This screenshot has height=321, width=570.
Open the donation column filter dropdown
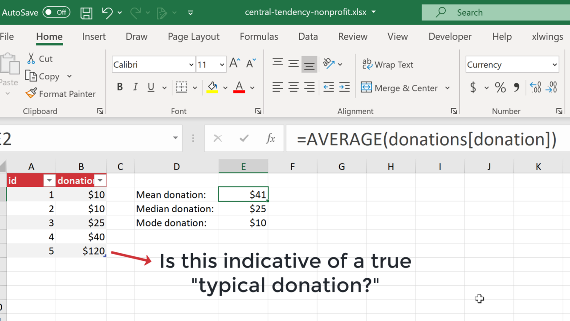101,181
